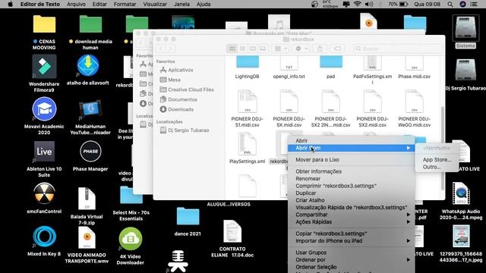The width and height of the screenshot is (486, 273).
Task: Open the Arquivo menu
Action: [76, 4]
